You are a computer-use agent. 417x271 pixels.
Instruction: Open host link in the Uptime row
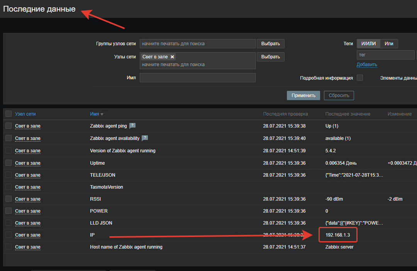pos(27,163)
